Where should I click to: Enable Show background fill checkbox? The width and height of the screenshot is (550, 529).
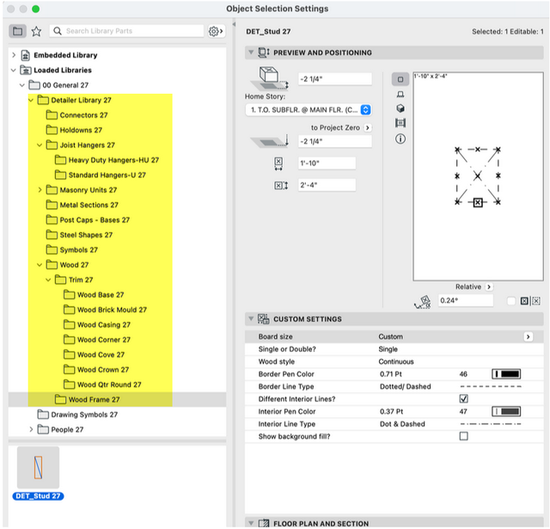coord(463,436)
